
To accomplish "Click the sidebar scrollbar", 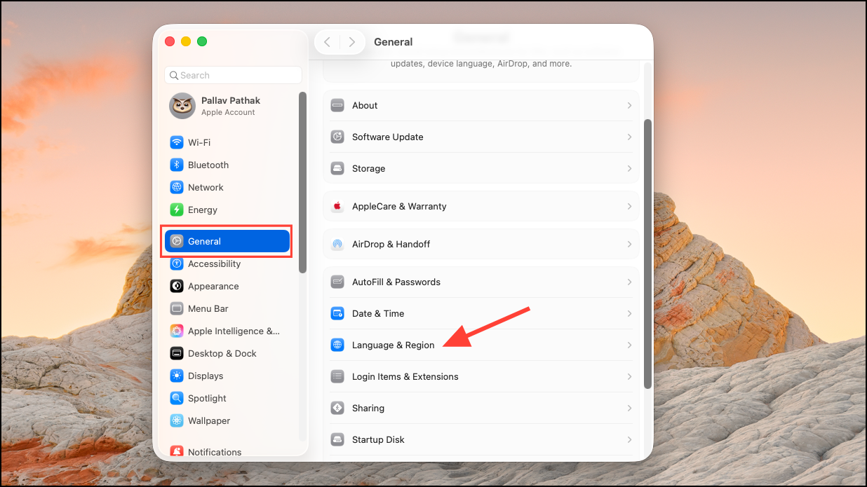I will click(x=302, y=182).
